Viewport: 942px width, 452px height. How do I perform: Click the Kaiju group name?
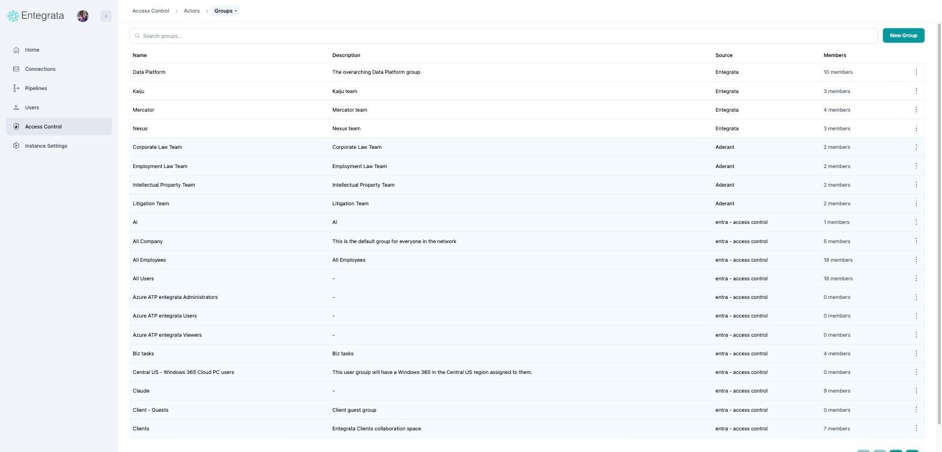point(138,91)
